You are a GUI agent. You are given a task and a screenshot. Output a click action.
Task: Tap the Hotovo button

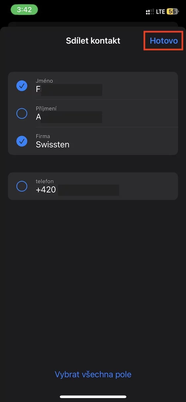164,41
